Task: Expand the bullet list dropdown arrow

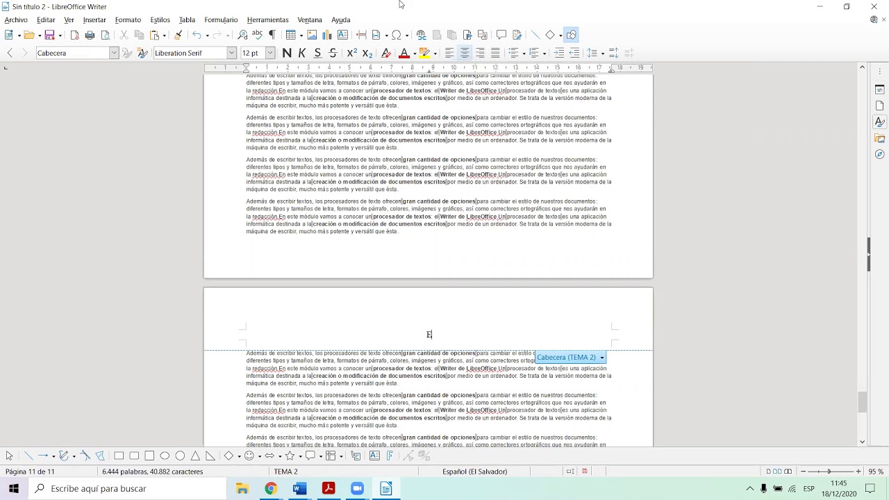Action: click(524, 53)
